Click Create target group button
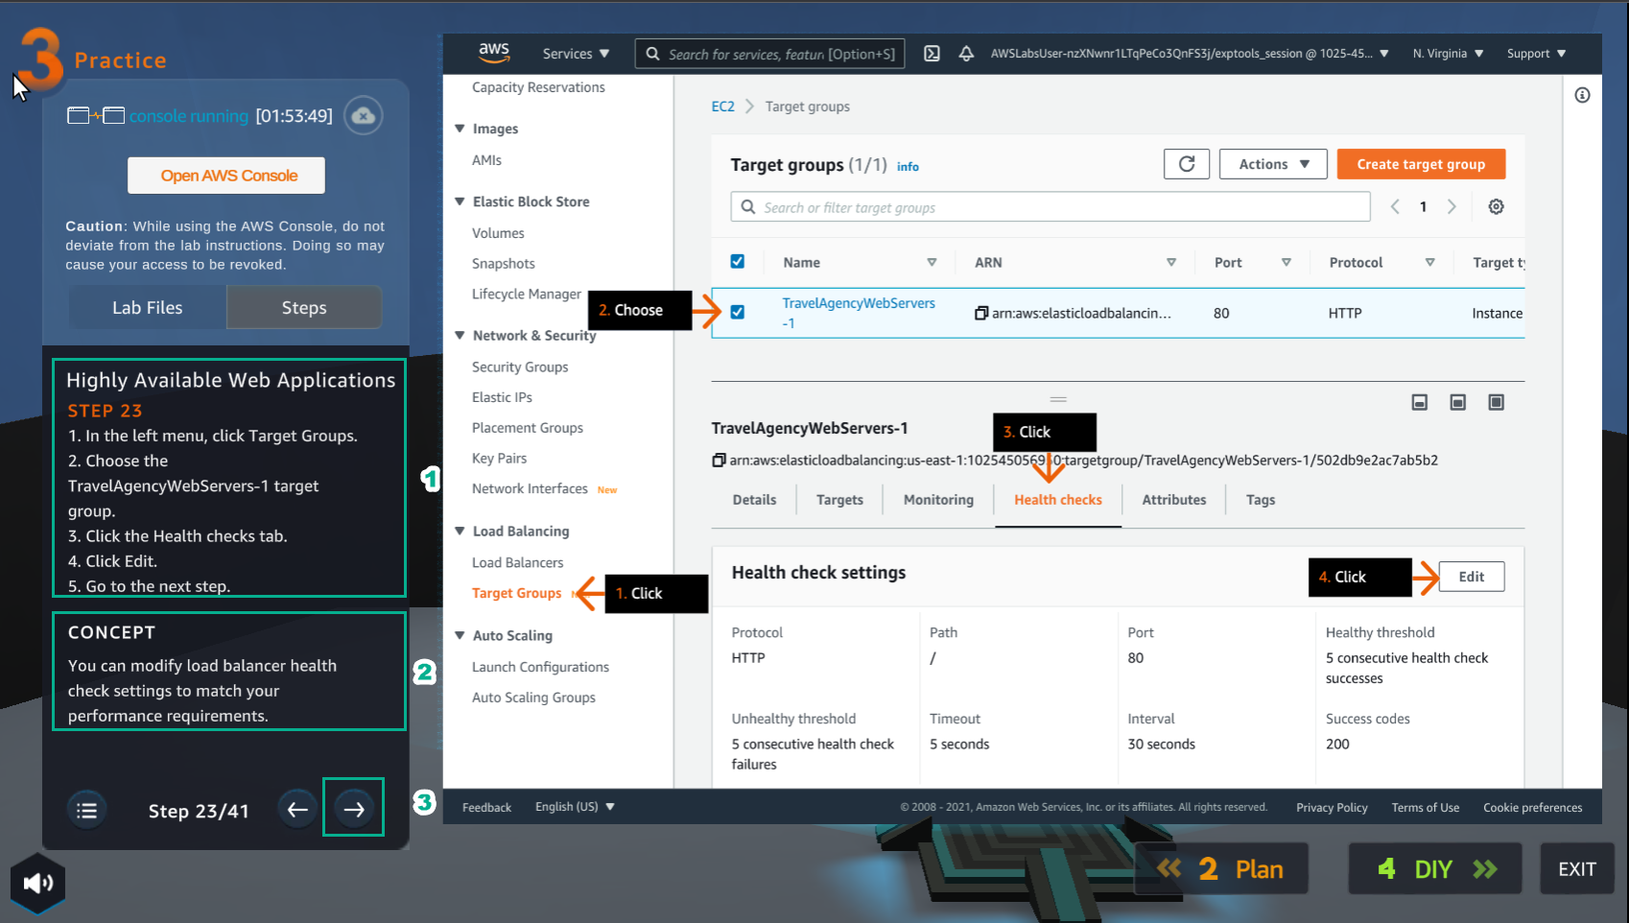Image resolution: width=1629 pixels, height=923 pixels. tap(1421, 164)
